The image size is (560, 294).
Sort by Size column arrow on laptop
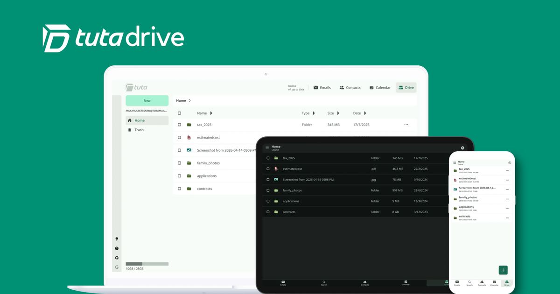tap(338, 113)
